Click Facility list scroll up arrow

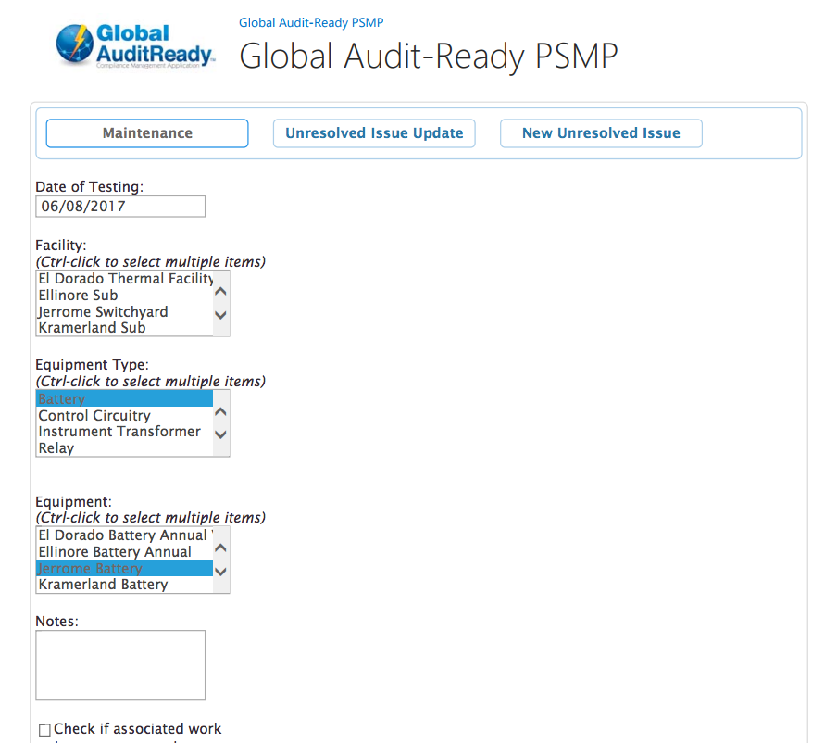(x=220, y=292)
